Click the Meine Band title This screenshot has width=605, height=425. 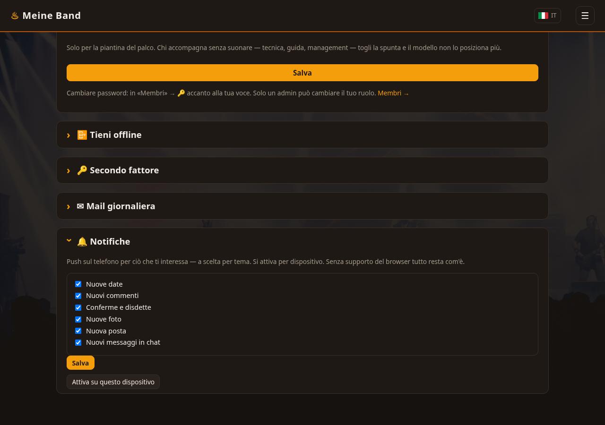tap(52, 16)
